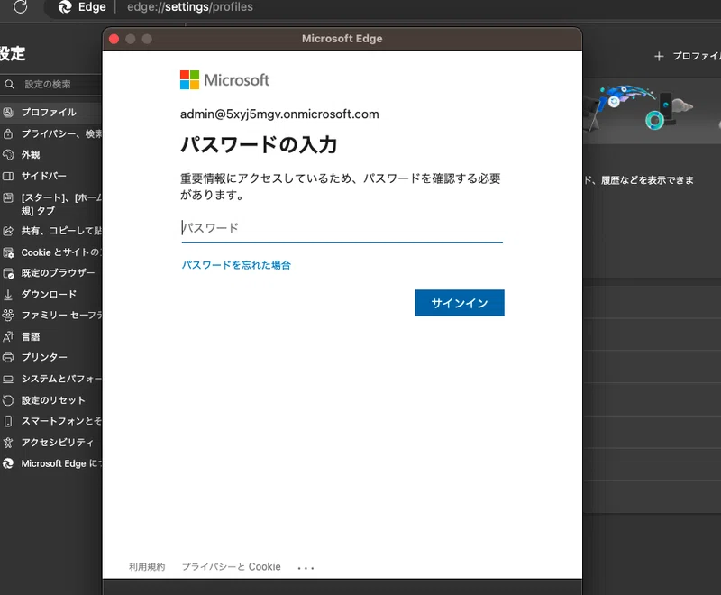Click the 言語 language icon
Screen dimensions: 721x595
click(8, 336)
